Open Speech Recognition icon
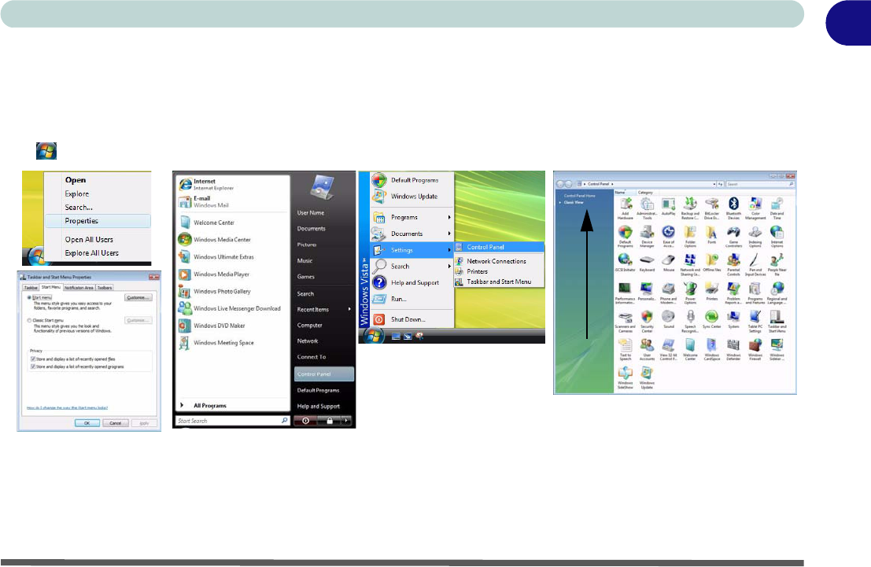Image resolution: width=871 pixels, height=567 pixels. click(690, 322)
